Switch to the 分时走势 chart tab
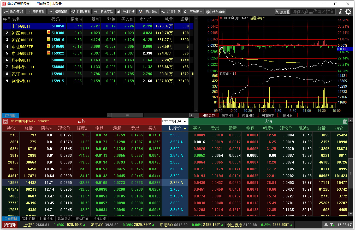This screenshot has height=230, width=355. pyautogui.click(x=208, y=115)
